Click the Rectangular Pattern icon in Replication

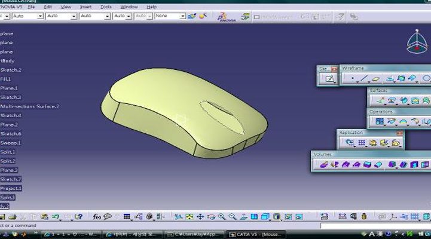tap(361, 143)
